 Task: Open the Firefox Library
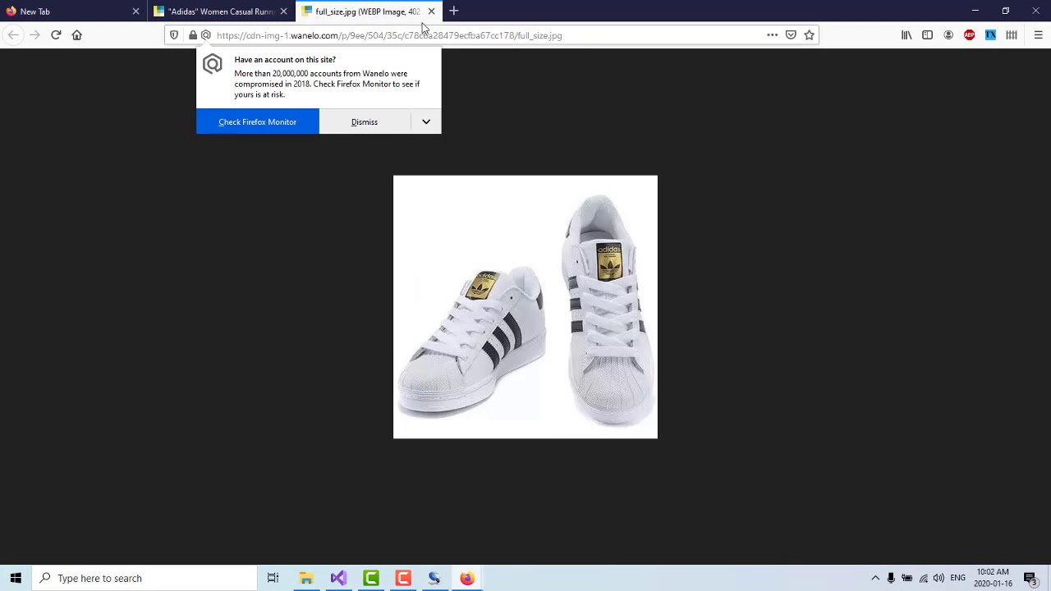pos(906,35)
